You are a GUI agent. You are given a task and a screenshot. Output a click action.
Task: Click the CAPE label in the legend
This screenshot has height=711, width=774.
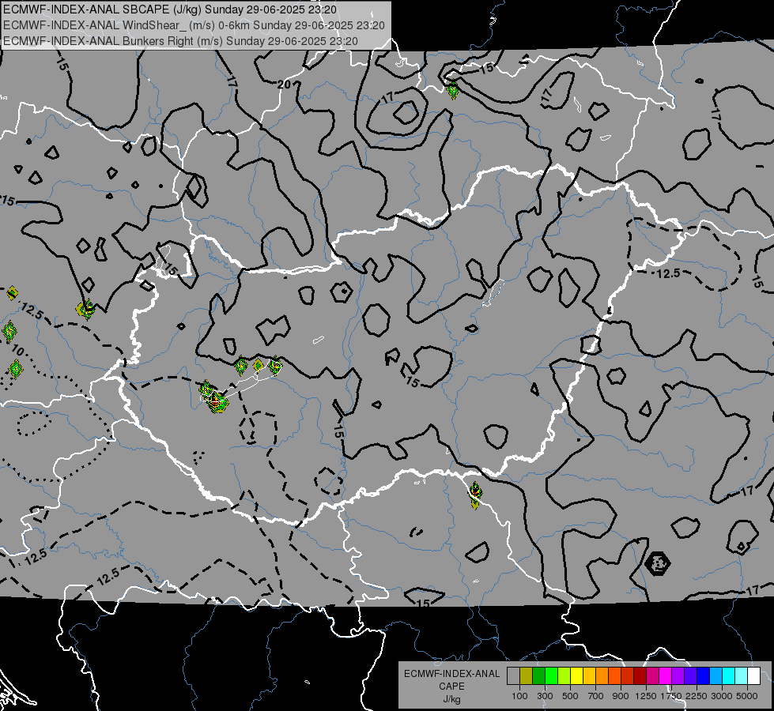pos(451,687)
